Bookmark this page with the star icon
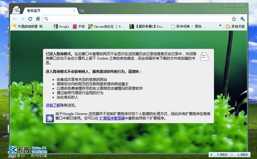 coord(234,19)
